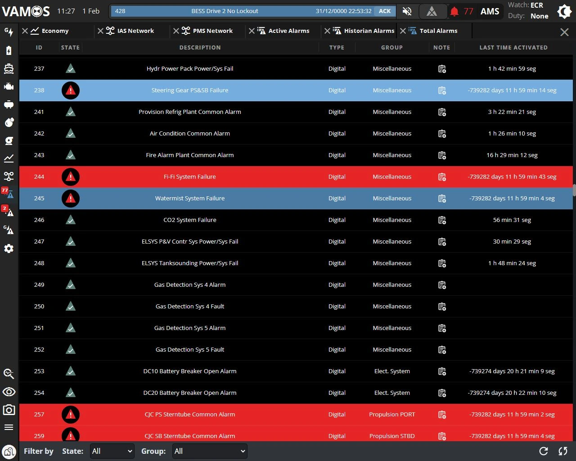Click the red bell alarm counter 77
The image size is (576, 461).
[462, 11]
